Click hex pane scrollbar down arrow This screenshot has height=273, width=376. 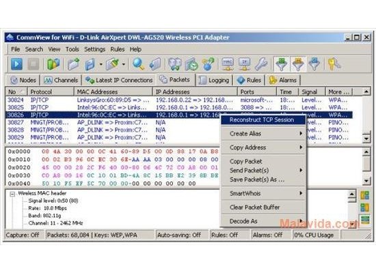[x=366, y=181]
